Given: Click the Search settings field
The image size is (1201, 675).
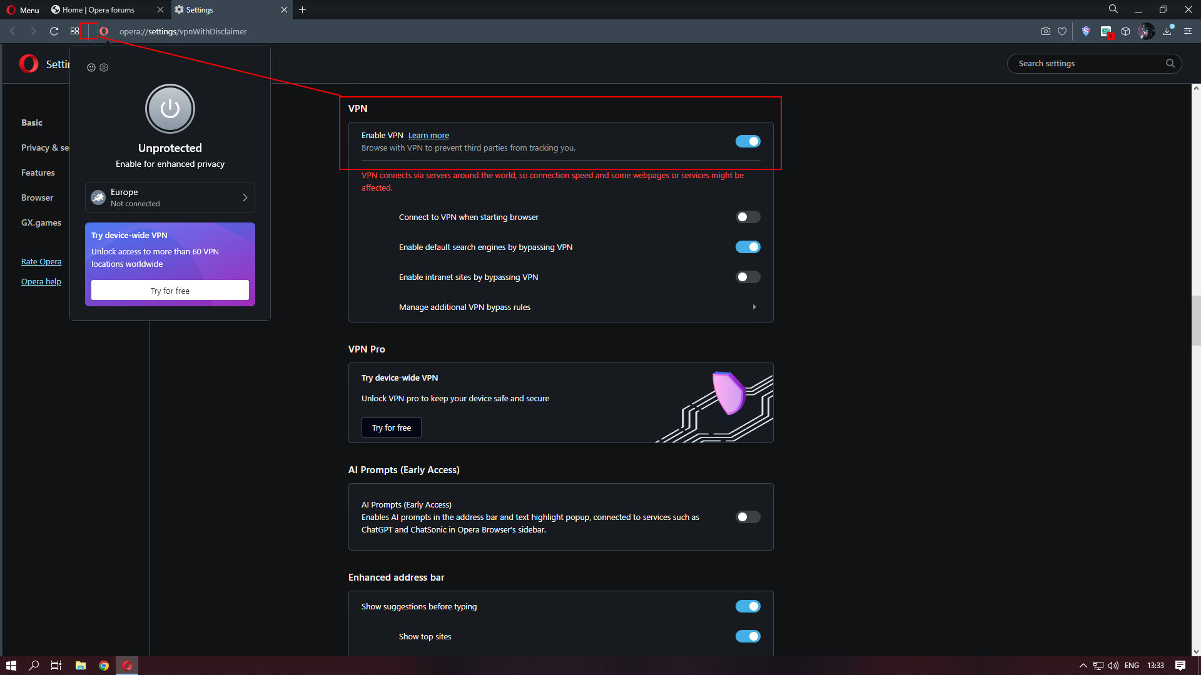Looking at the screenshot, I should tap(1088, 63).
